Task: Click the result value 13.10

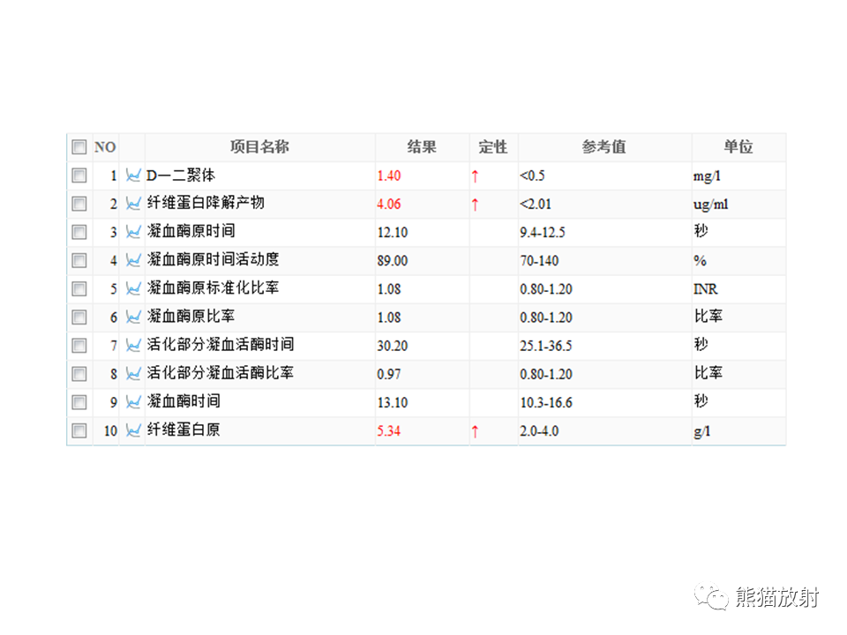Action: pyautogui.click(x=393, y=403)
